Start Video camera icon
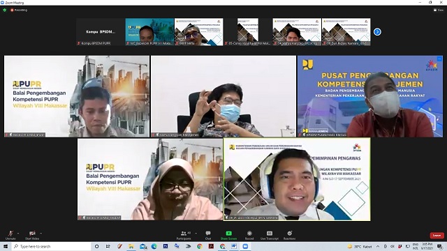Image resolution: width=447 pixels, height=251 pixels. click(32, 234)
